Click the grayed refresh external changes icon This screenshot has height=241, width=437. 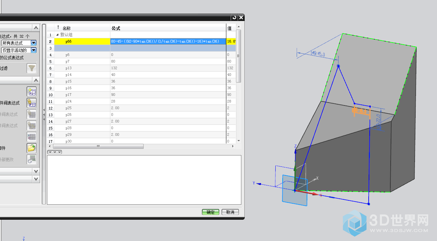[32, 159]
